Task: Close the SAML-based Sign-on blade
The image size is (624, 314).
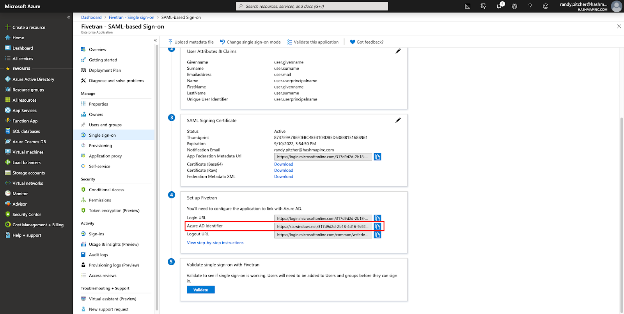Action: pyautogui.click(x=619, y=26)
